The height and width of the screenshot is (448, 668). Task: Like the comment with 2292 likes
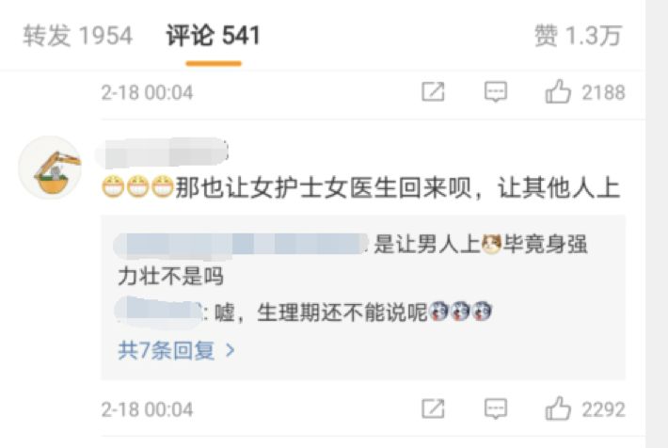[558, 408]
